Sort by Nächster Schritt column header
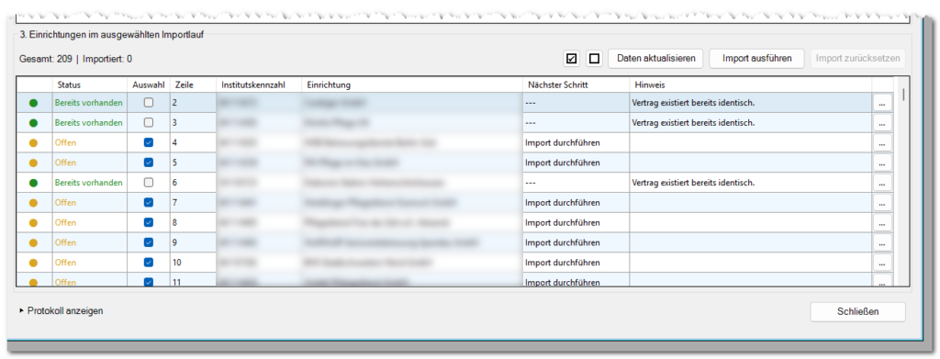Screen dimensions: 940x359 [x=576, y=84]
